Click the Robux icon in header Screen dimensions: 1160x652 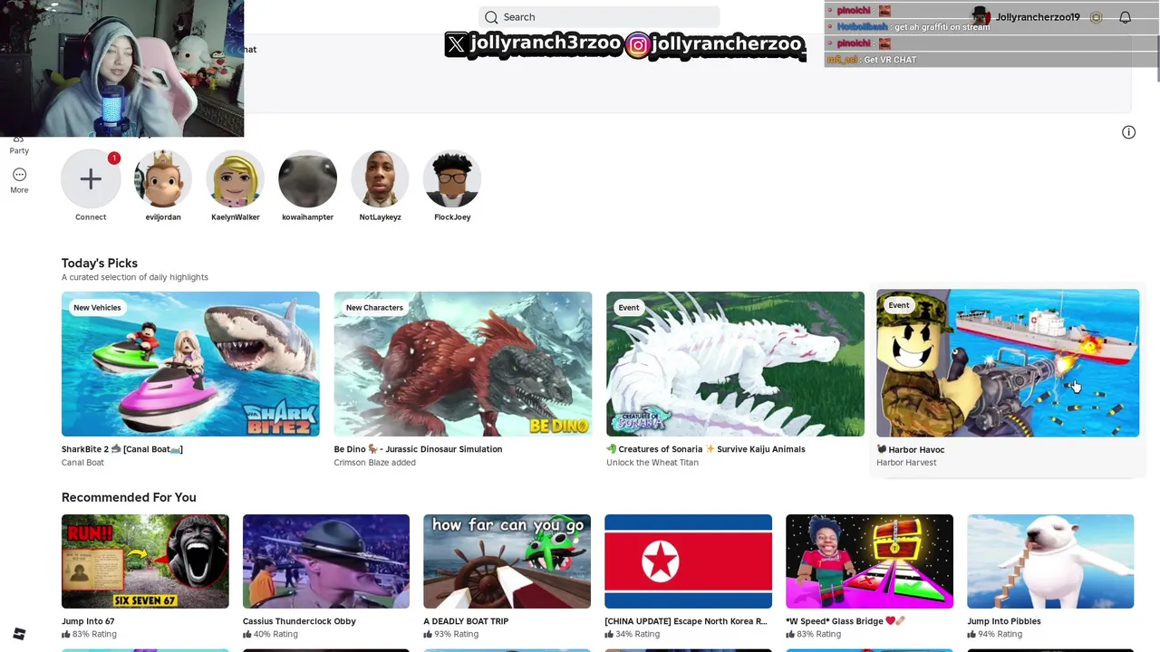pyautogui.click(x=1096, y=17)
